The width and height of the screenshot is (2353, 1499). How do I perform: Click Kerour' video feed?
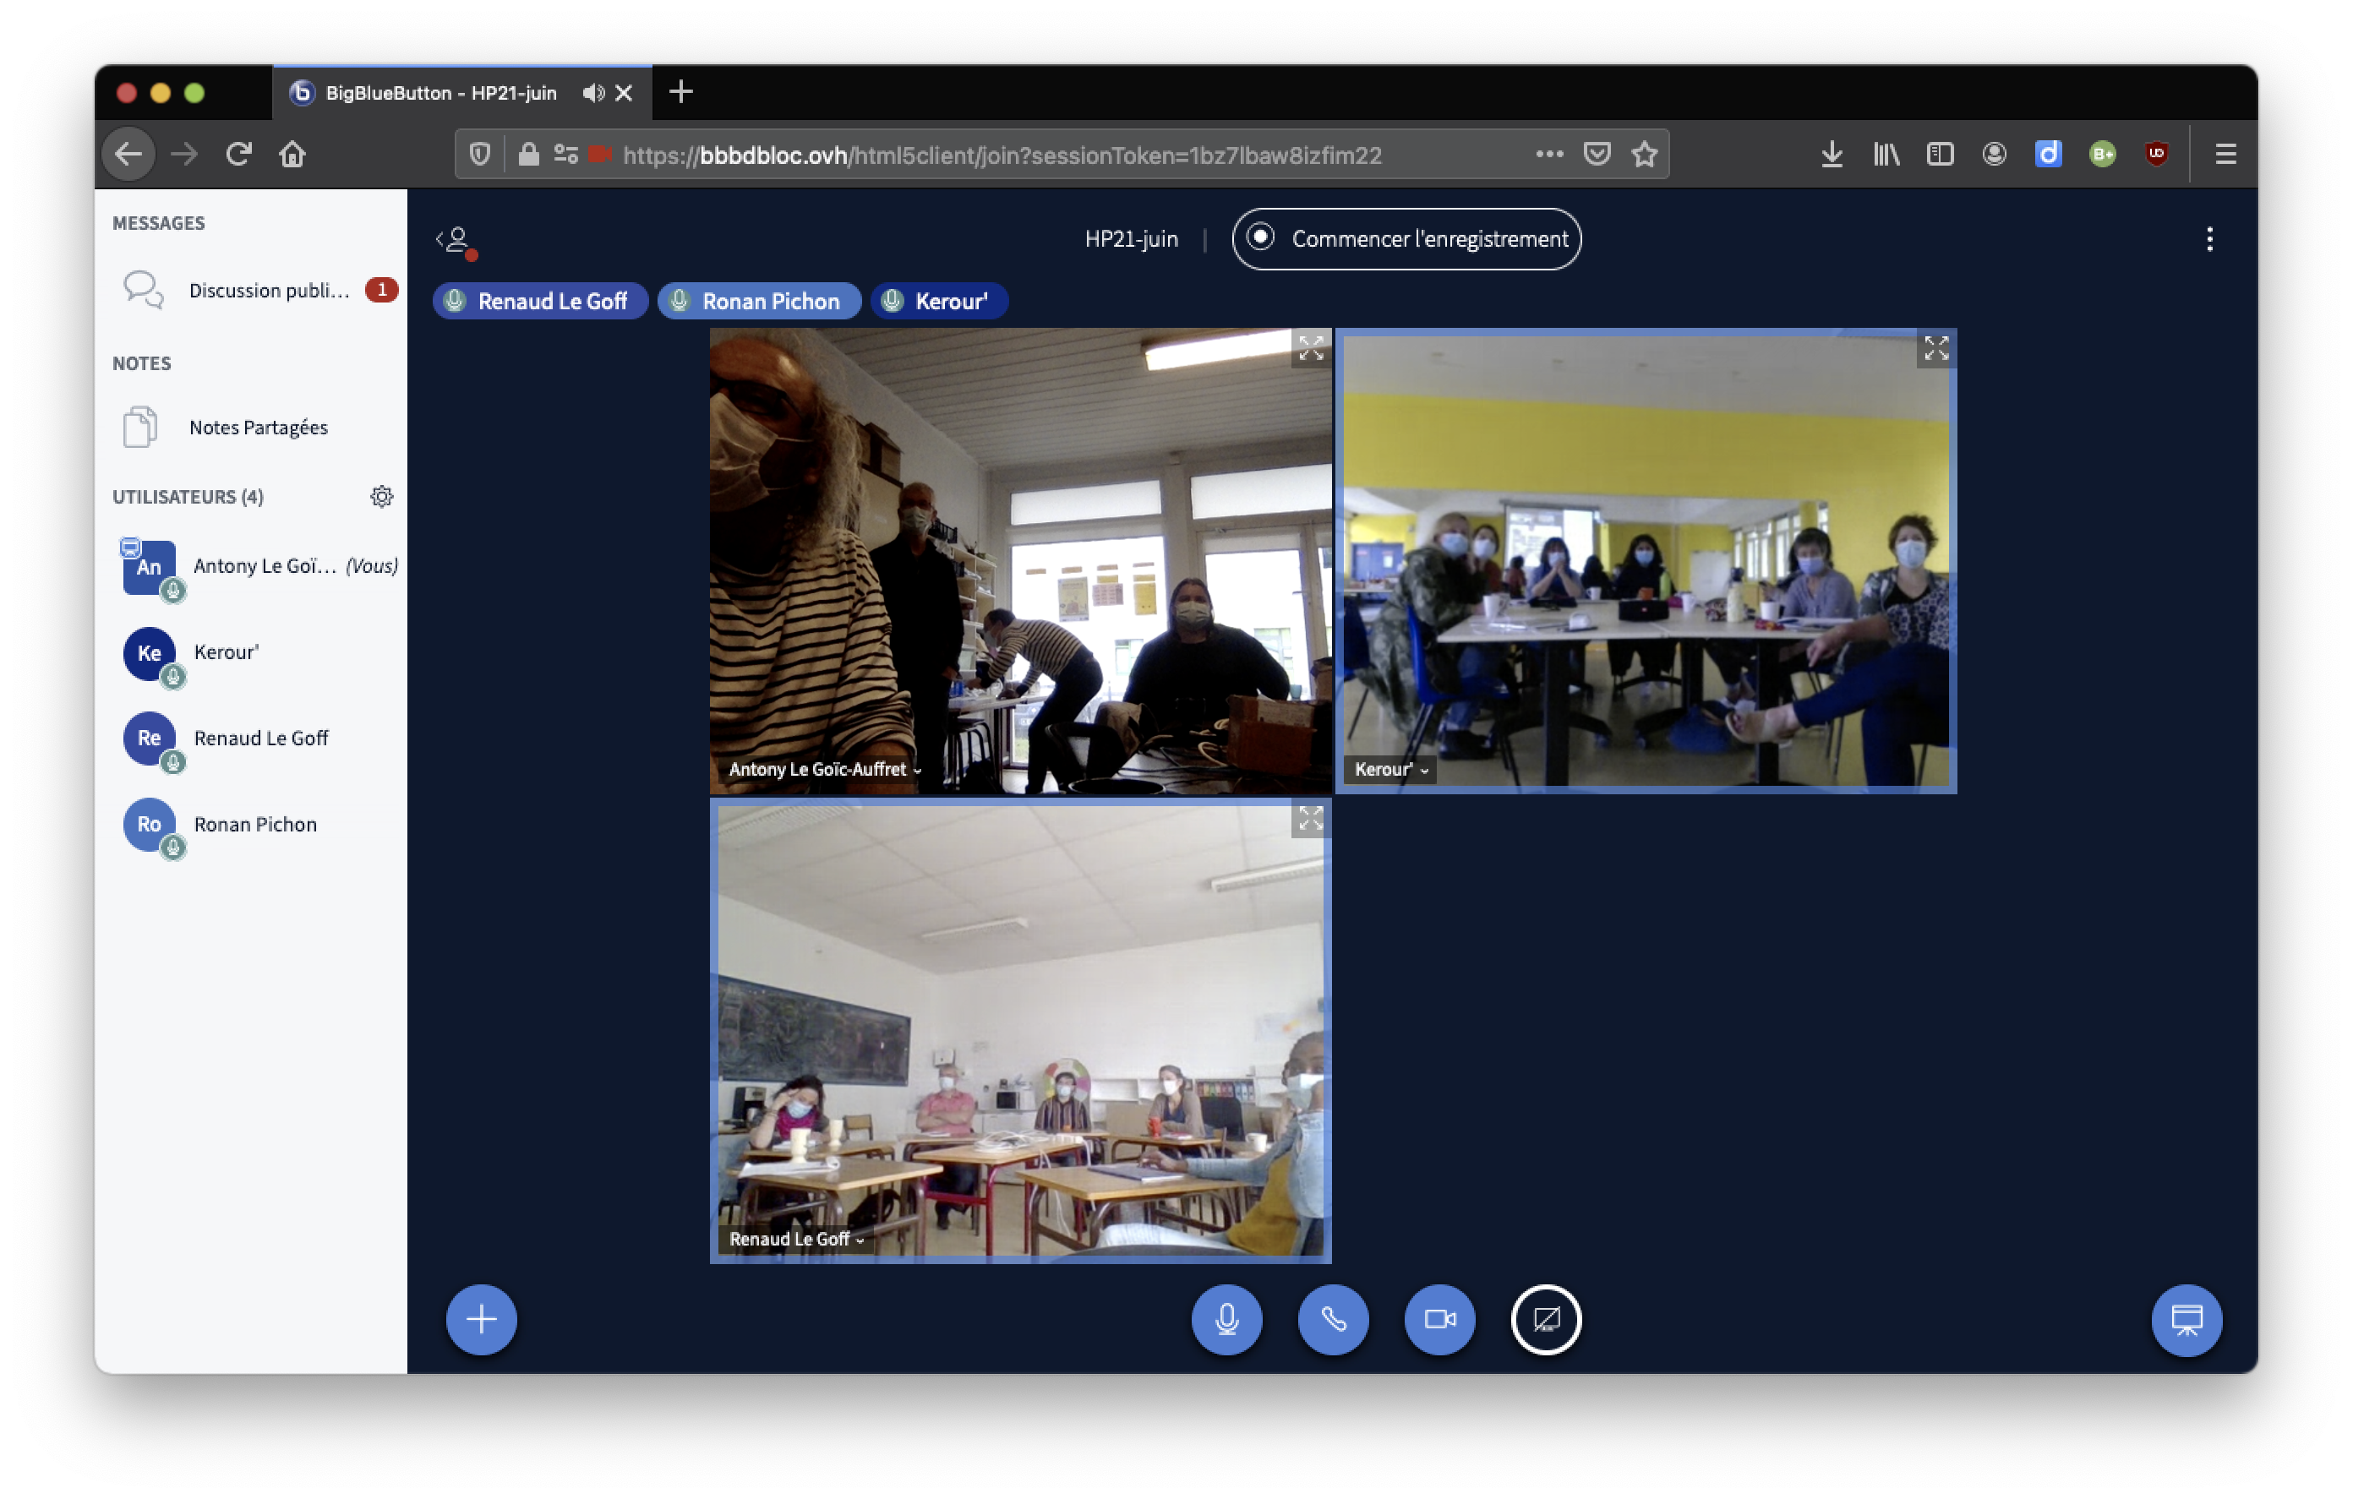[1646, 560]
